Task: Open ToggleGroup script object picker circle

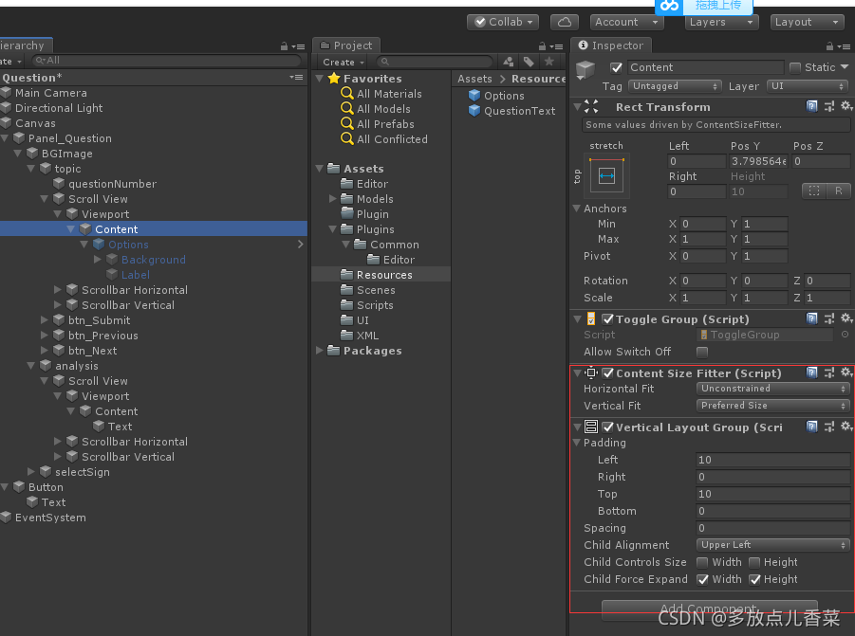Action: click(x=845, y=335)
